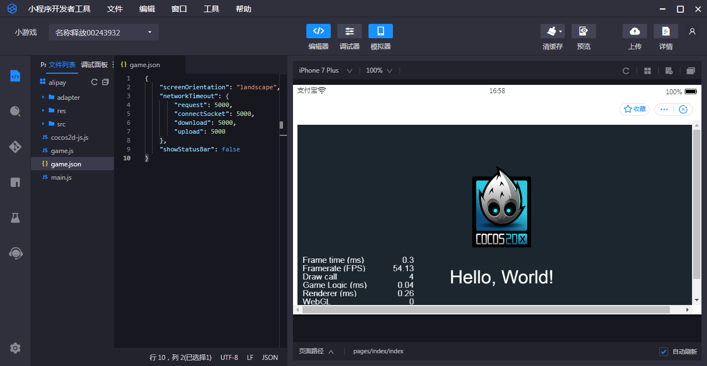Click the pages/index/index page path
The height and width of the screenshot is (366, 707).
pyautogui.click(x=378, y=352)
